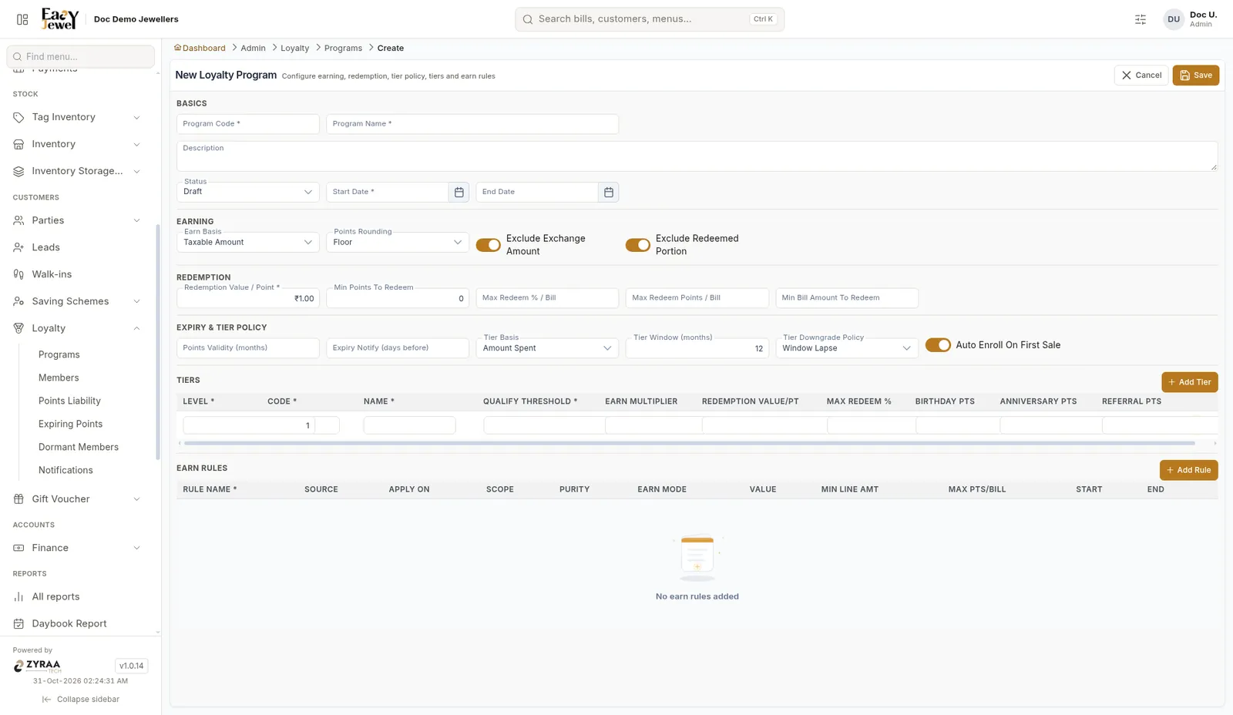Click the Tag Inventory sidebar icon
The image size is (1233, 715).
[x=18, y=117]
